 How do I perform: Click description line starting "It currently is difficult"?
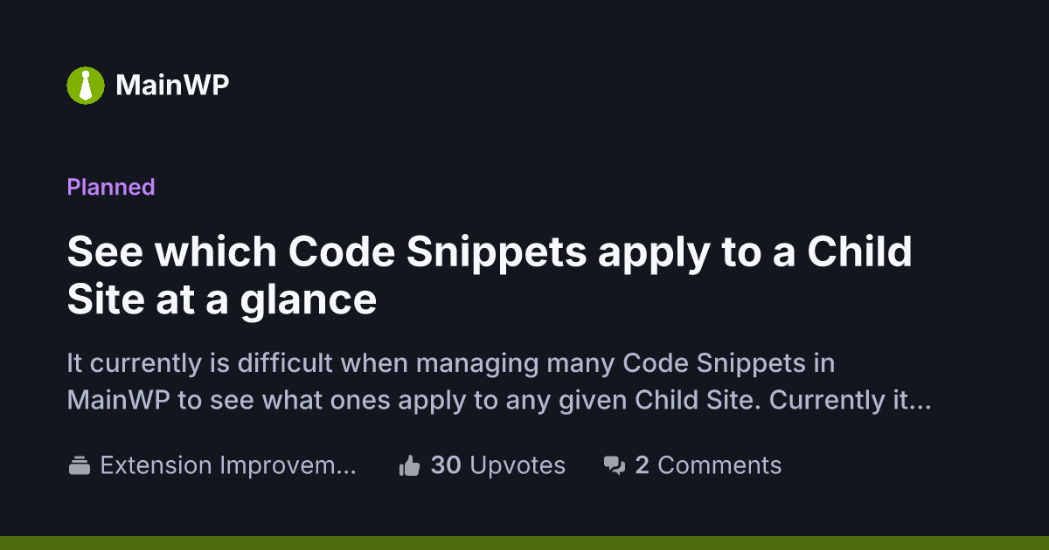(450, 362)
